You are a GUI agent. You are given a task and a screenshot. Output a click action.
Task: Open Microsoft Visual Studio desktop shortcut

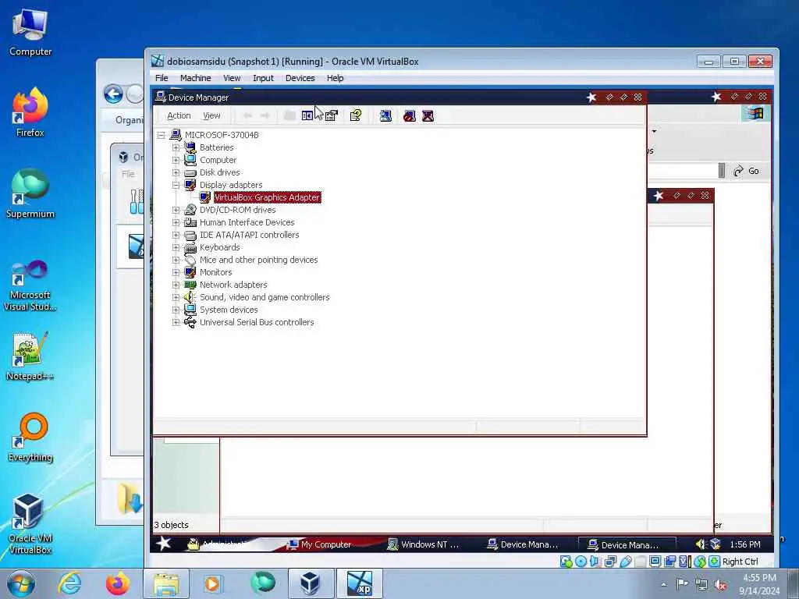[x=30, y=285]
